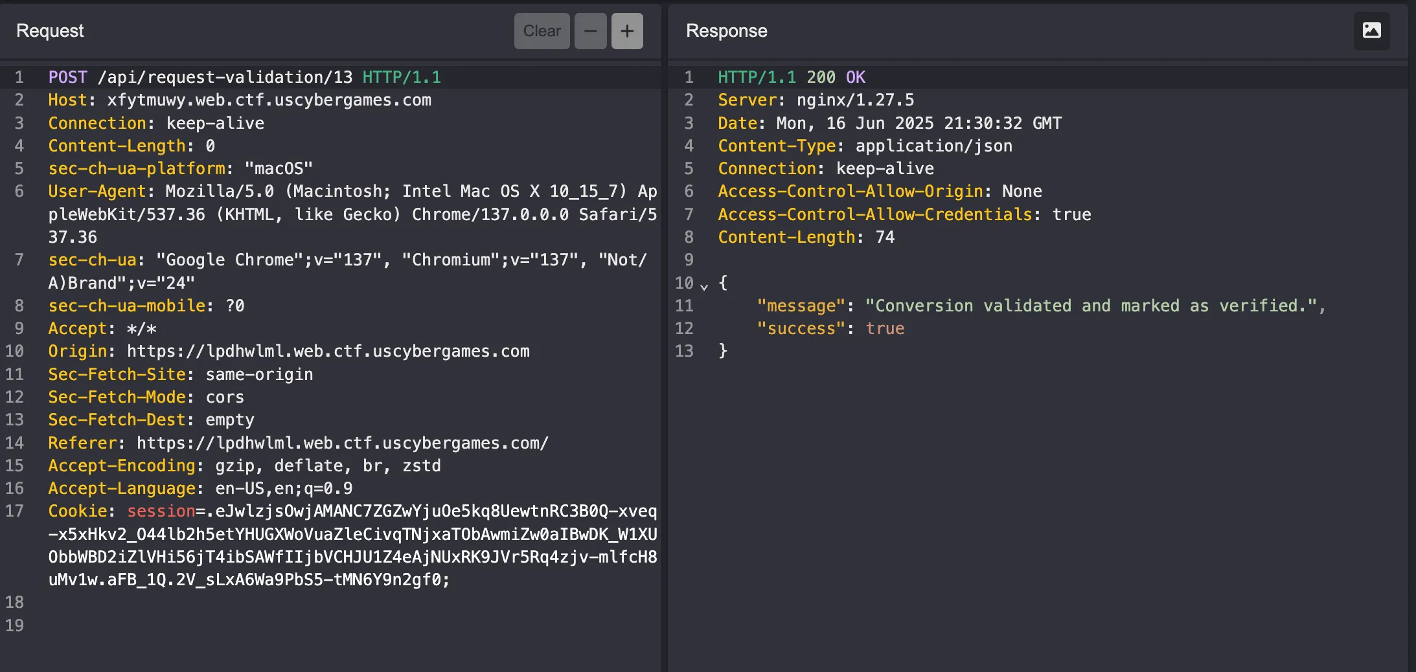The height and width of the screenshot is (672, 1416).
Task: Click the Referer header URL
Action: pyautogui.click(x=342, y=443)
